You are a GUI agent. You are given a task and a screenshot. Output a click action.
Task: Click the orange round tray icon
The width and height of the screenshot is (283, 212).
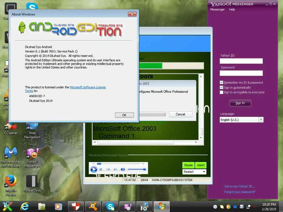pyautogui.click(x=228, y=206)
